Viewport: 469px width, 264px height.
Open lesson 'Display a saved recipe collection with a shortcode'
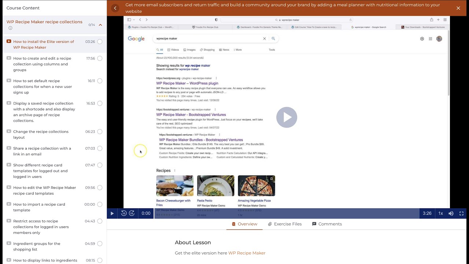(44, 112)
